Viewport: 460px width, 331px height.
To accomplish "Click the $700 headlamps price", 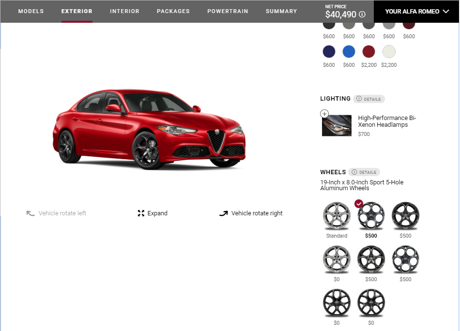I will 364,134.
